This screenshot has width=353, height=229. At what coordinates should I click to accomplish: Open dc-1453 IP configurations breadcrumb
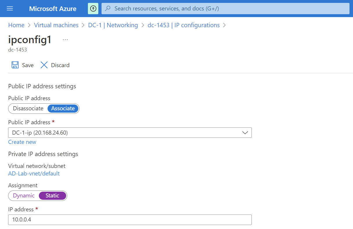point(184,25)
